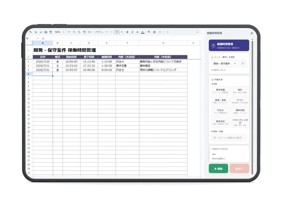
Task: Select the 開発・実装 category button
Action: coord(220,101)
